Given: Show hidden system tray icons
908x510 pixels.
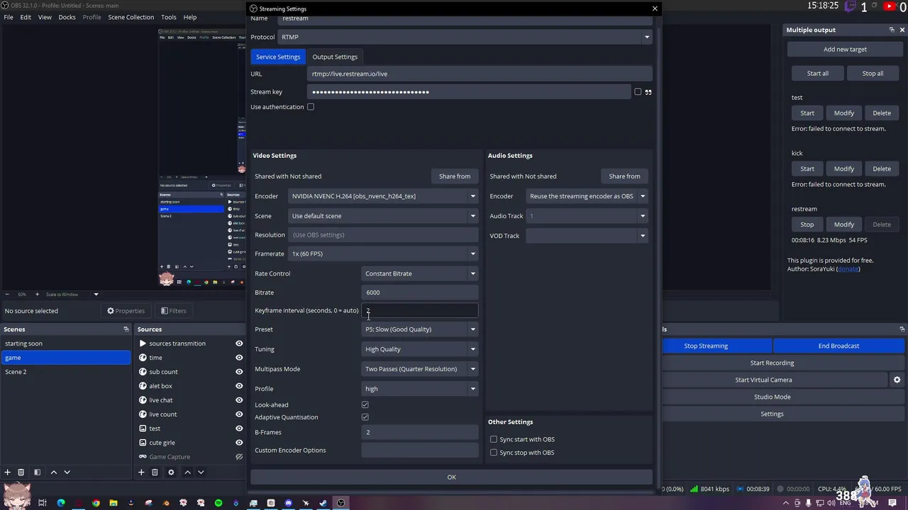Looking at the screenshot, I should (x=785, y=503).
